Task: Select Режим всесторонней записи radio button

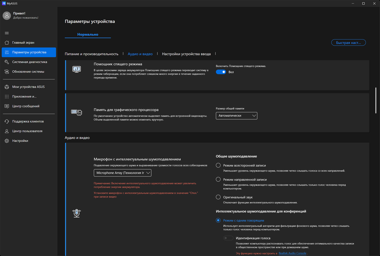Action: pyautogui.click(x=218, y=166)
